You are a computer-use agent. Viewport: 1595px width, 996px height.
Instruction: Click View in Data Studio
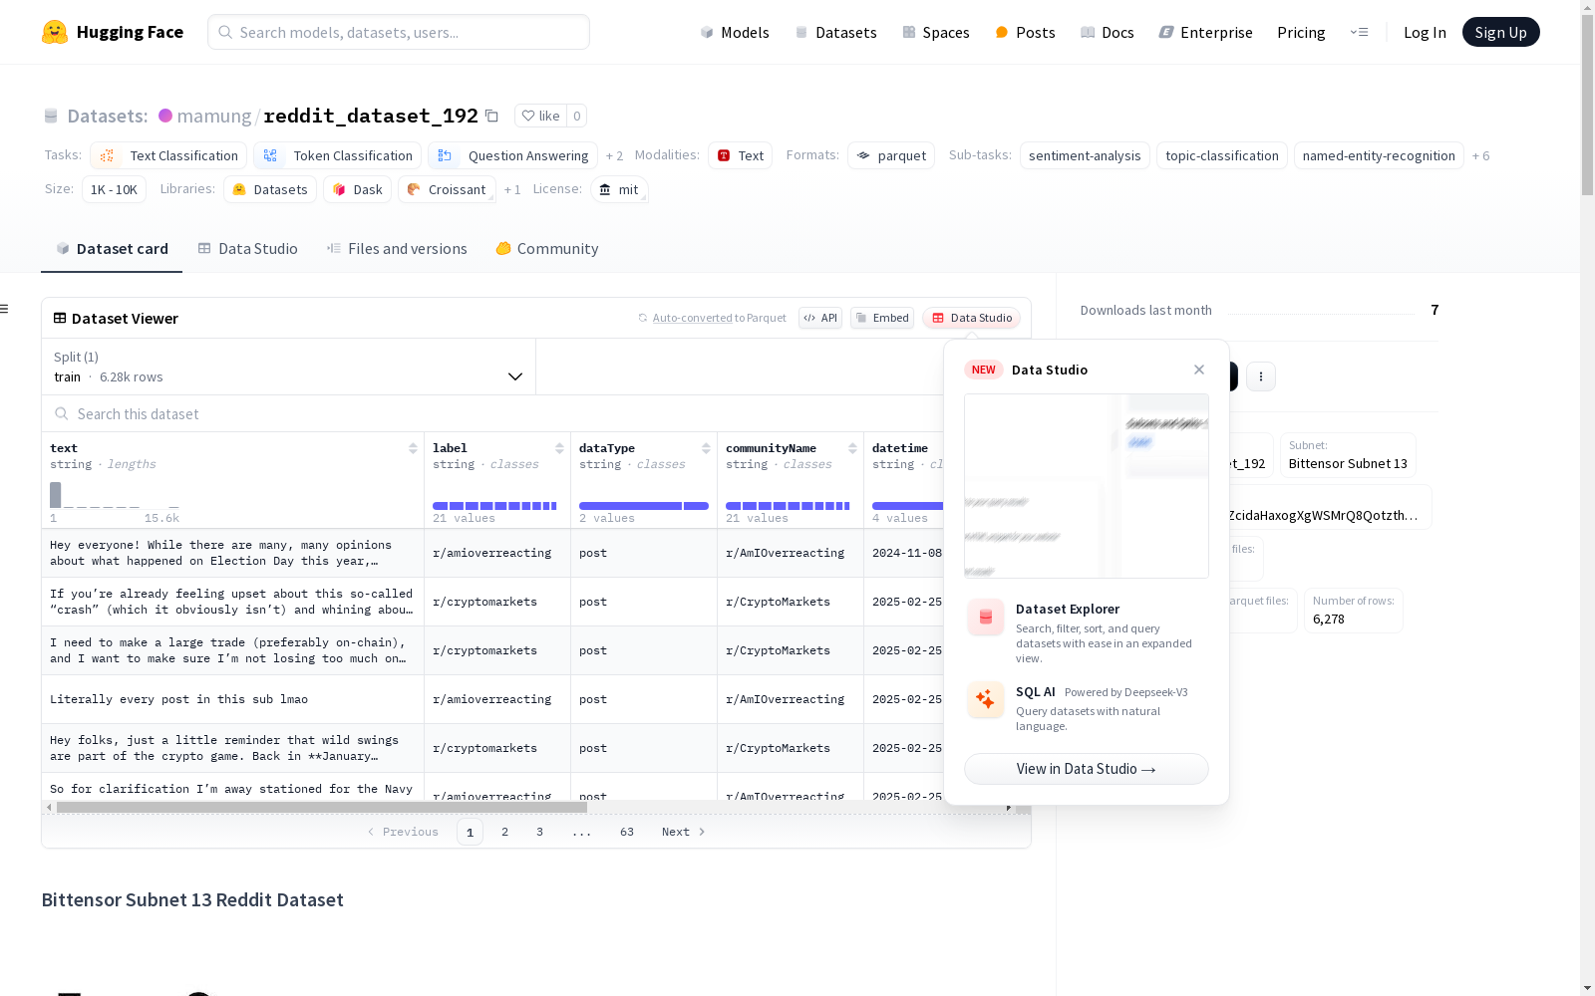1087,769
